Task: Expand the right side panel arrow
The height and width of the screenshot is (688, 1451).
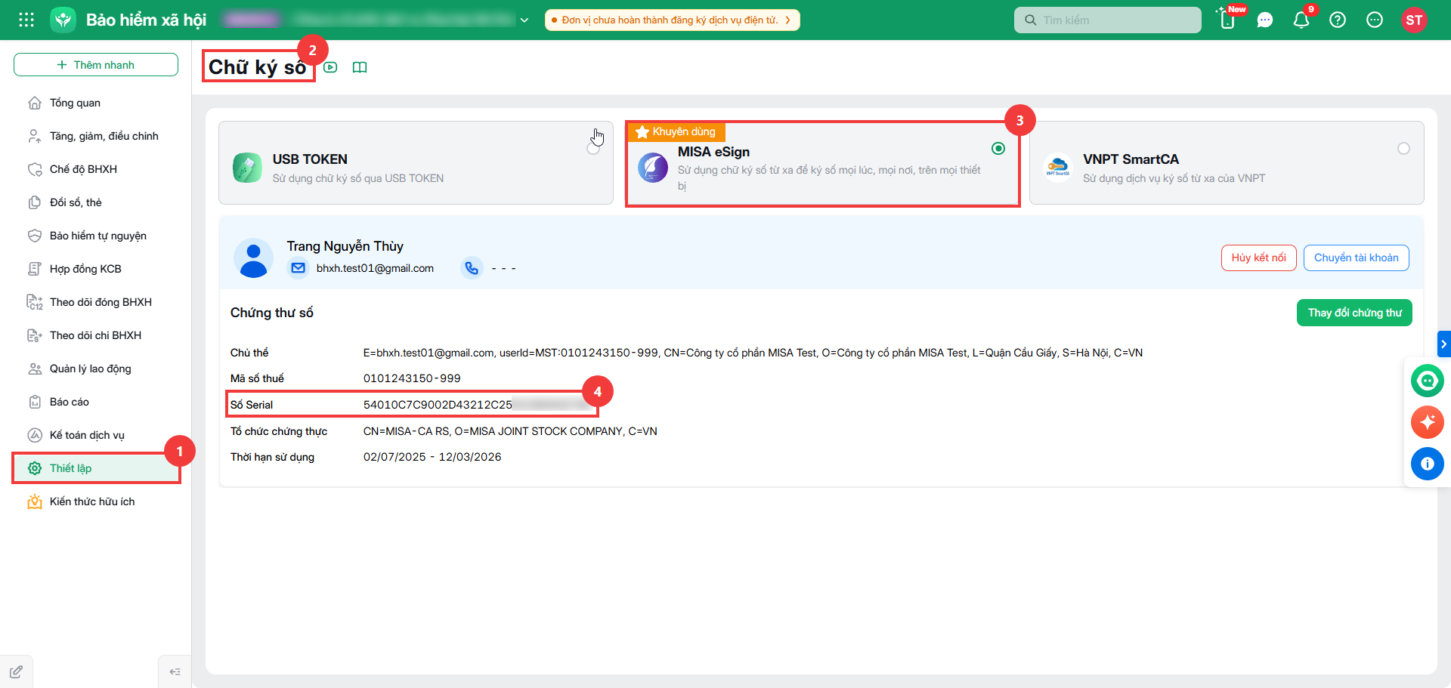Action: pyautogui.click(x=1443, y=344)
